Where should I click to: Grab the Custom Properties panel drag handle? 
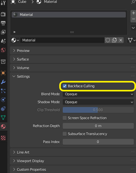tap(133, 169)
